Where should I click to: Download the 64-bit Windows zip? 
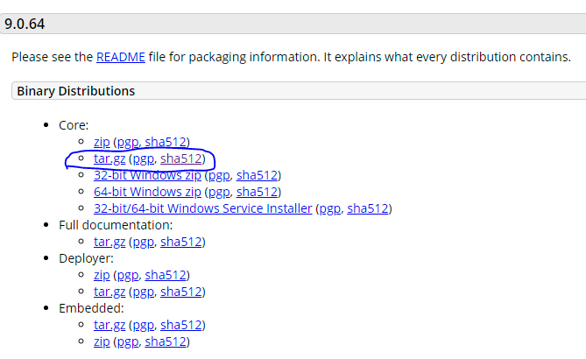pos(147,192)
